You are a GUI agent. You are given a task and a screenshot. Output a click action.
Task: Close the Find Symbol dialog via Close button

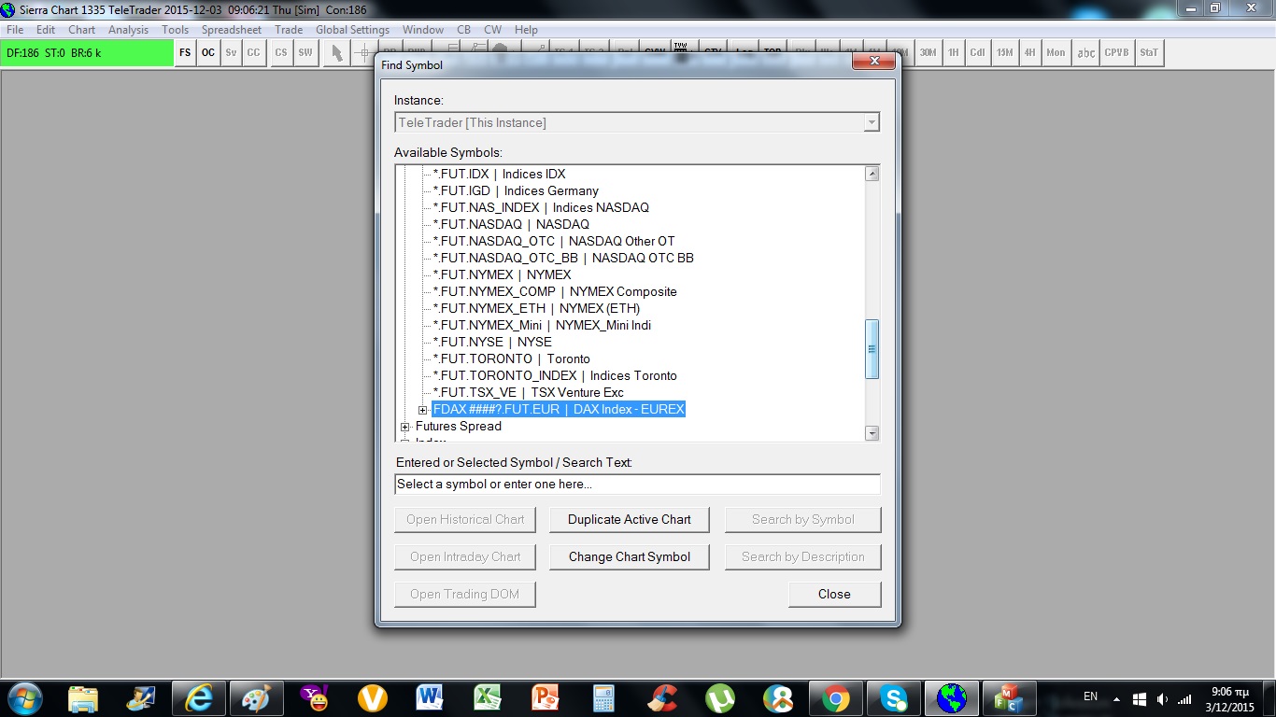pyautogui.click(x=834, y=595)
